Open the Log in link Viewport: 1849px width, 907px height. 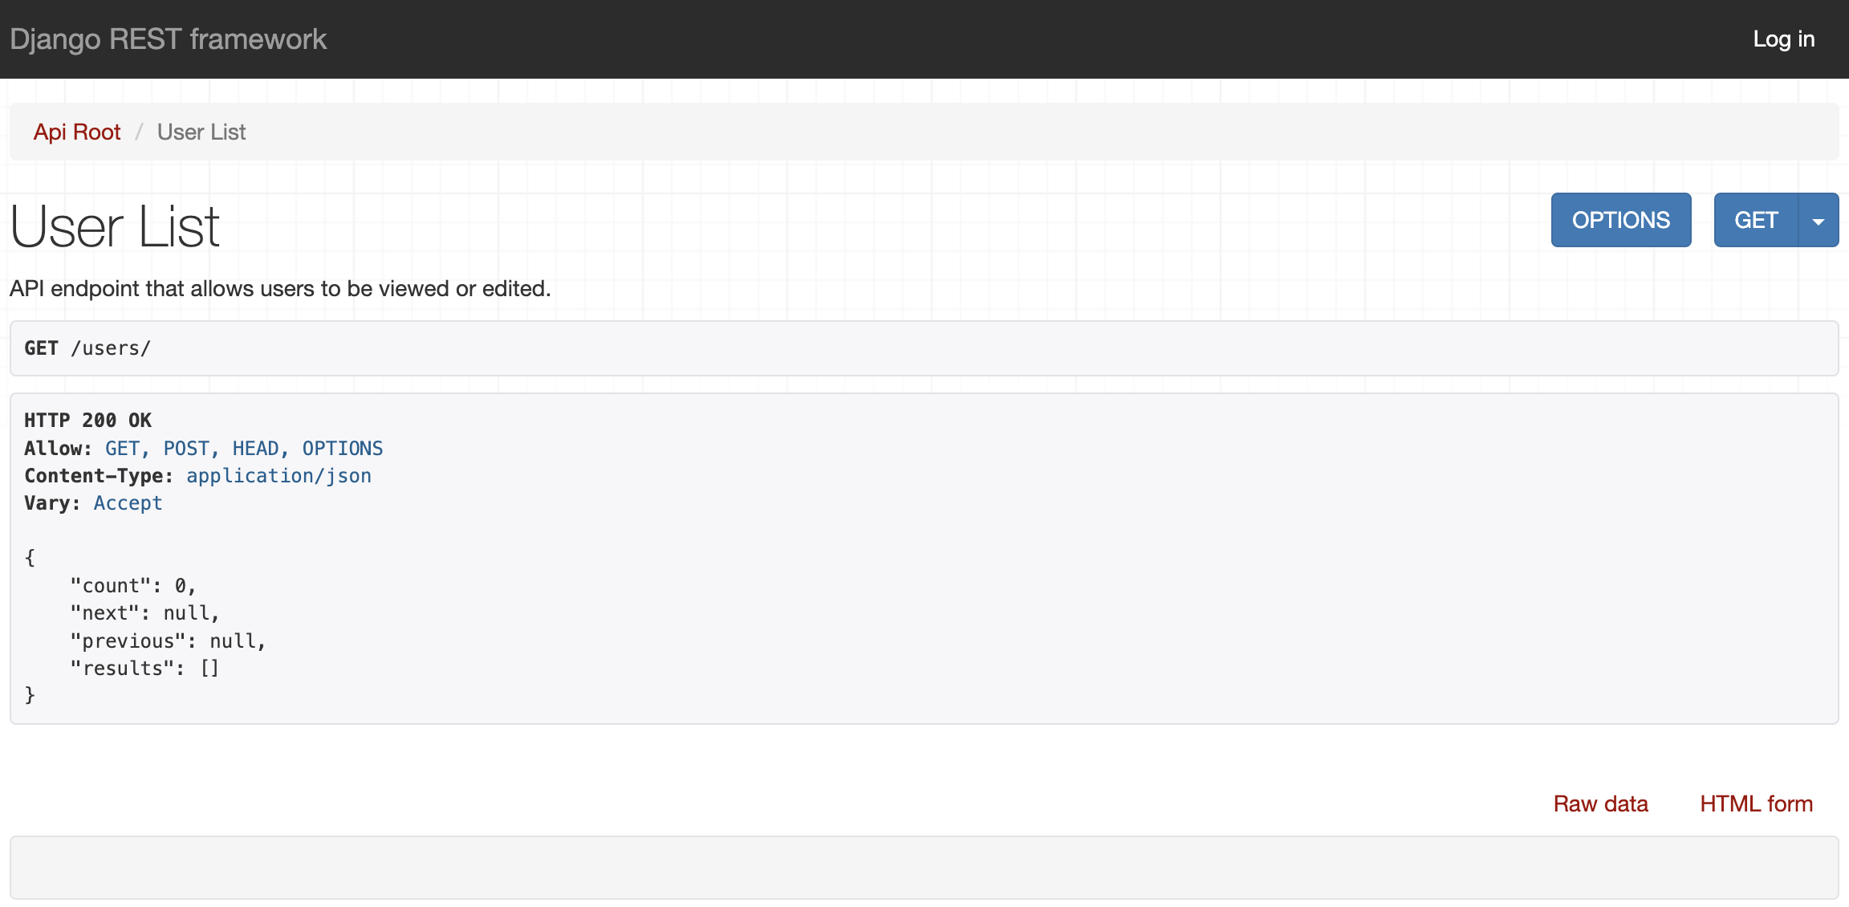[1783, 39]
